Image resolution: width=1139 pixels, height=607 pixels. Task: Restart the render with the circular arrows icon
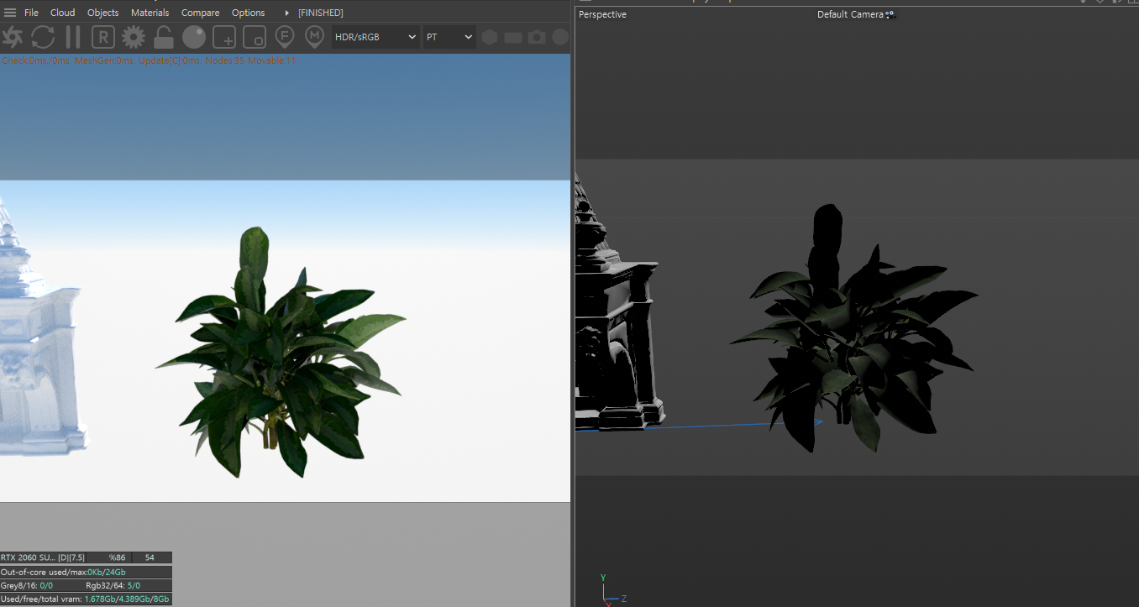[43, 37]
